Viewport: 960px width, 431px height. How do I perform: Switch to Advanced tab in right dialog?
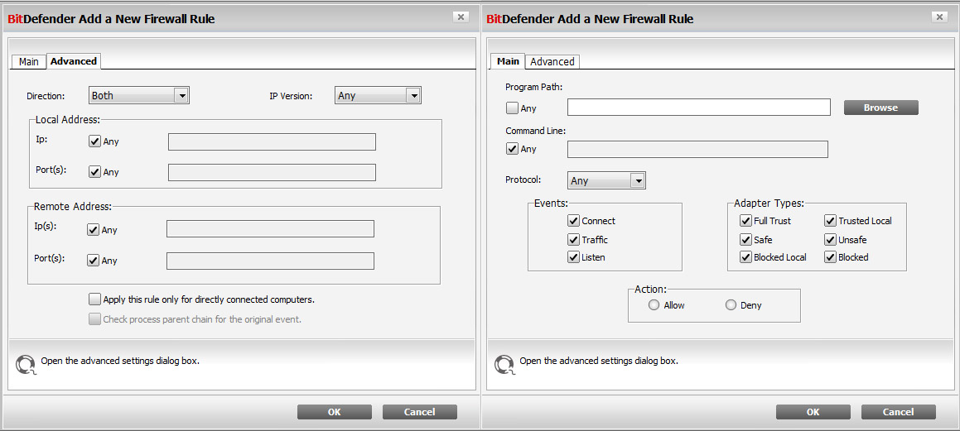coord(552,62)
